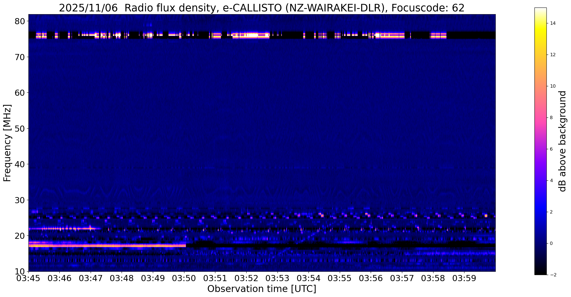Click the bright 17 MHz emission band at 03:48
571x297 pixels.
pyautogui.click(x=122, y=246)
